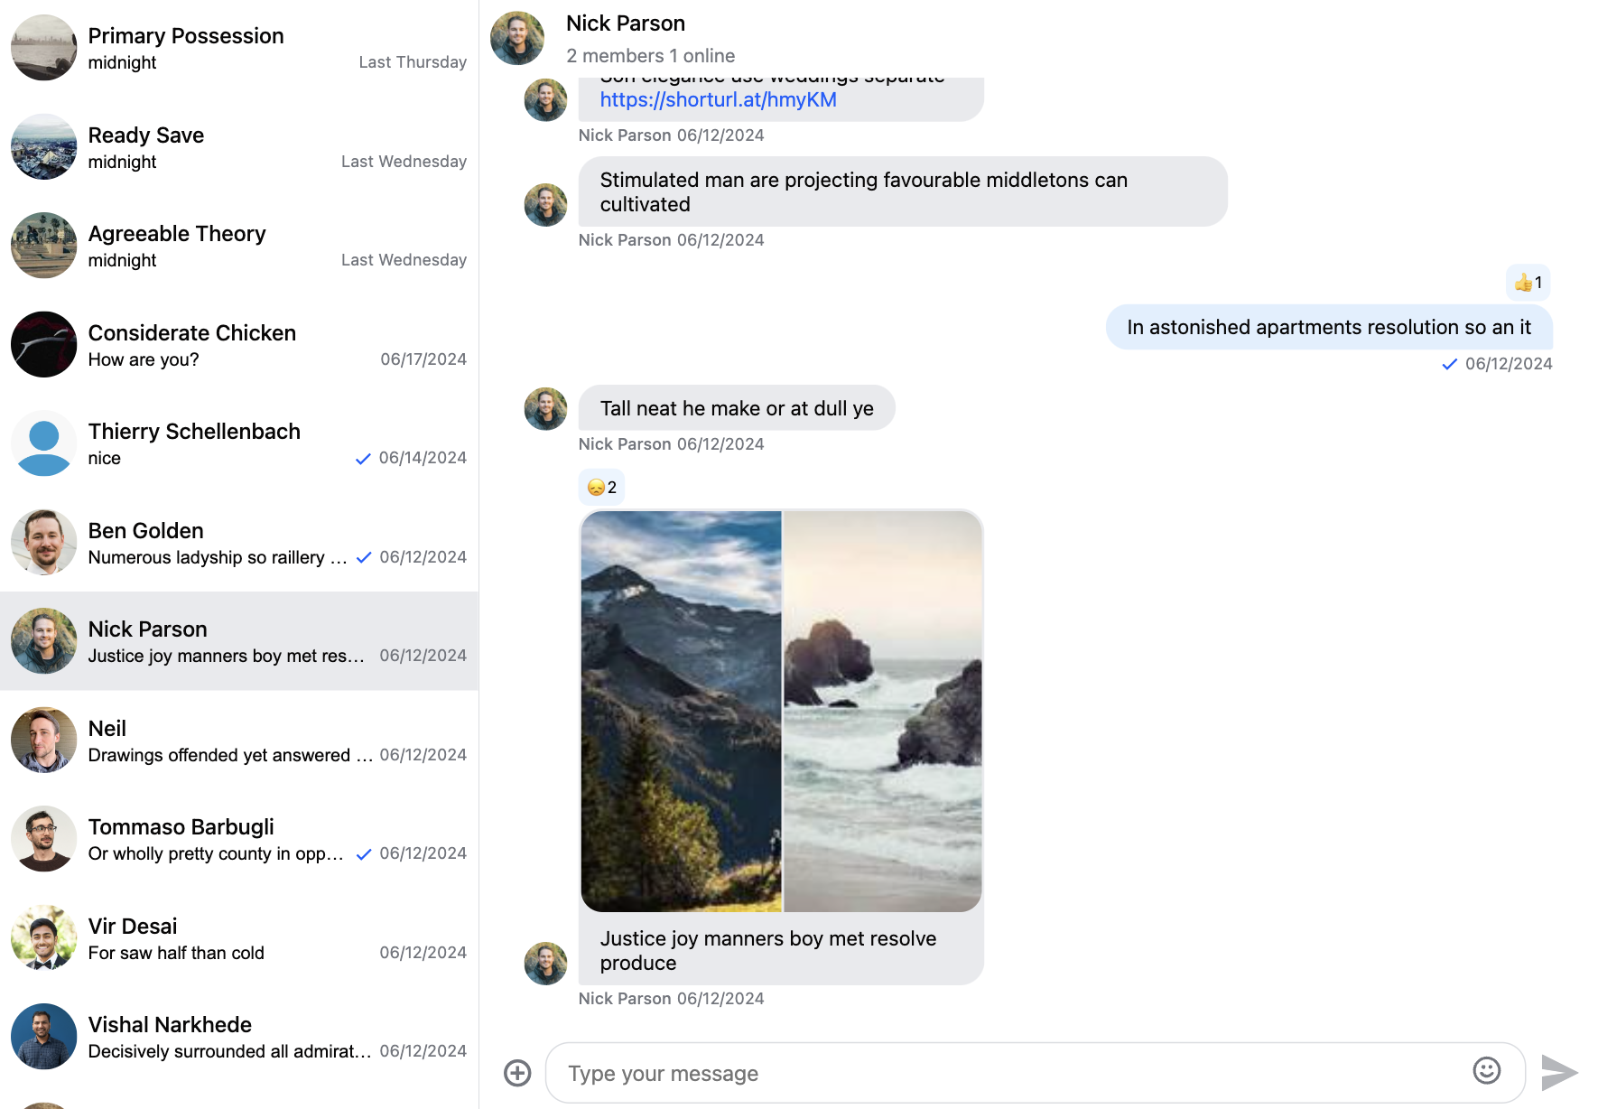Open the mountain landscape image attachment

(x=682, y=711)
